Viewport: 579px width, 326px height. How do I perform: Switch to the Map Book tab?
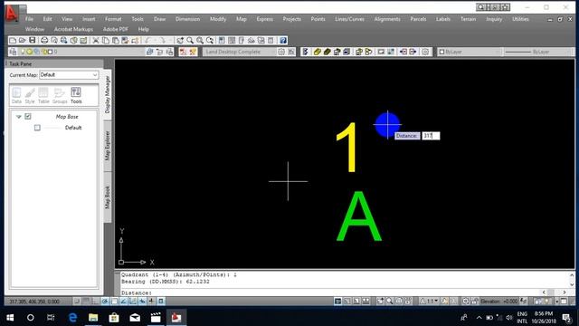(108, 197)
